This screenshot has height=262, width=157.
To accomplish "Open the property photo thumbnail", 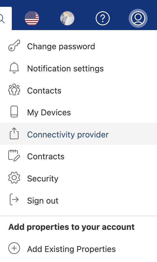I will point(67,18).
